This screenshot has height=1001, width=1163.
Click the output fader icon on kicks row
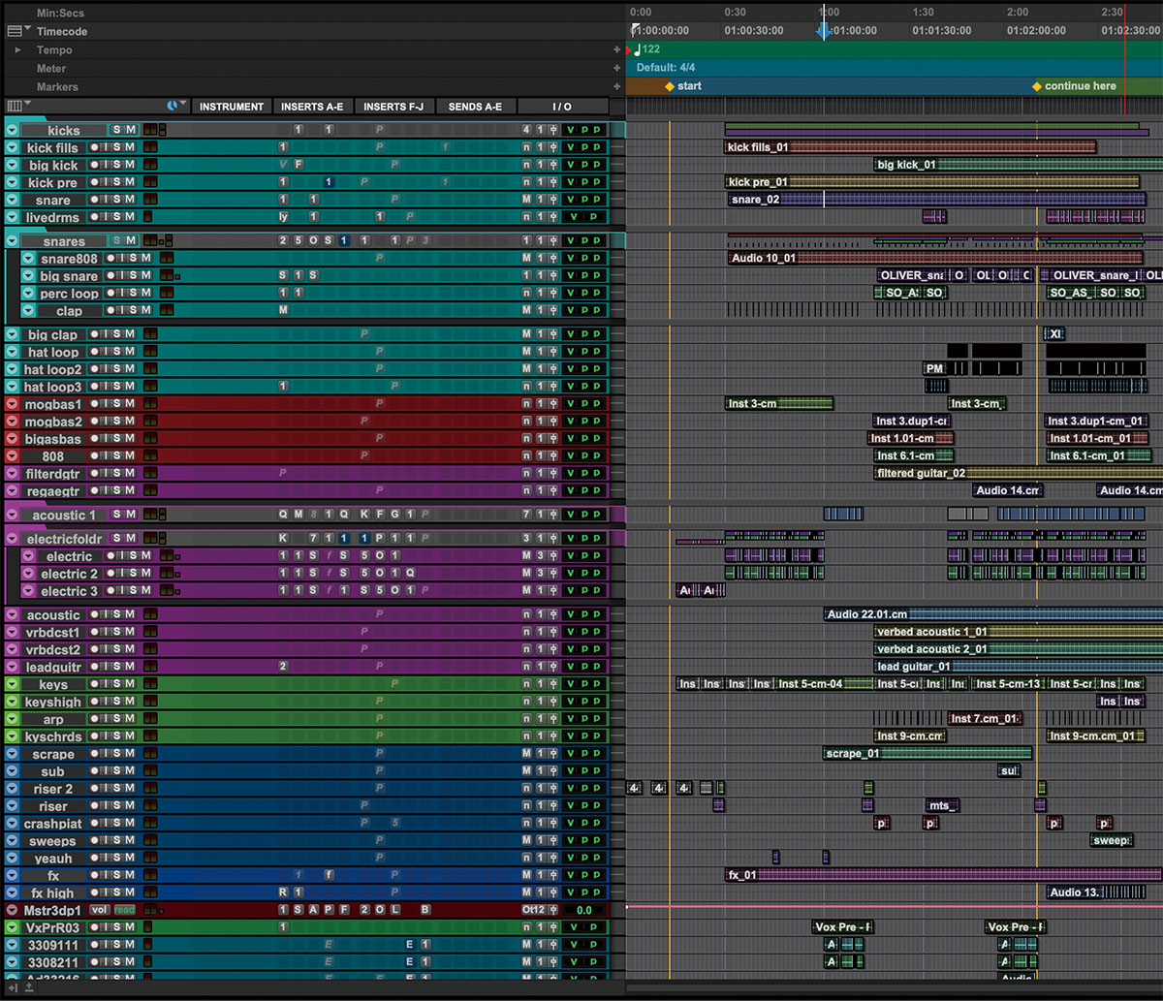[x=553, y=130]
